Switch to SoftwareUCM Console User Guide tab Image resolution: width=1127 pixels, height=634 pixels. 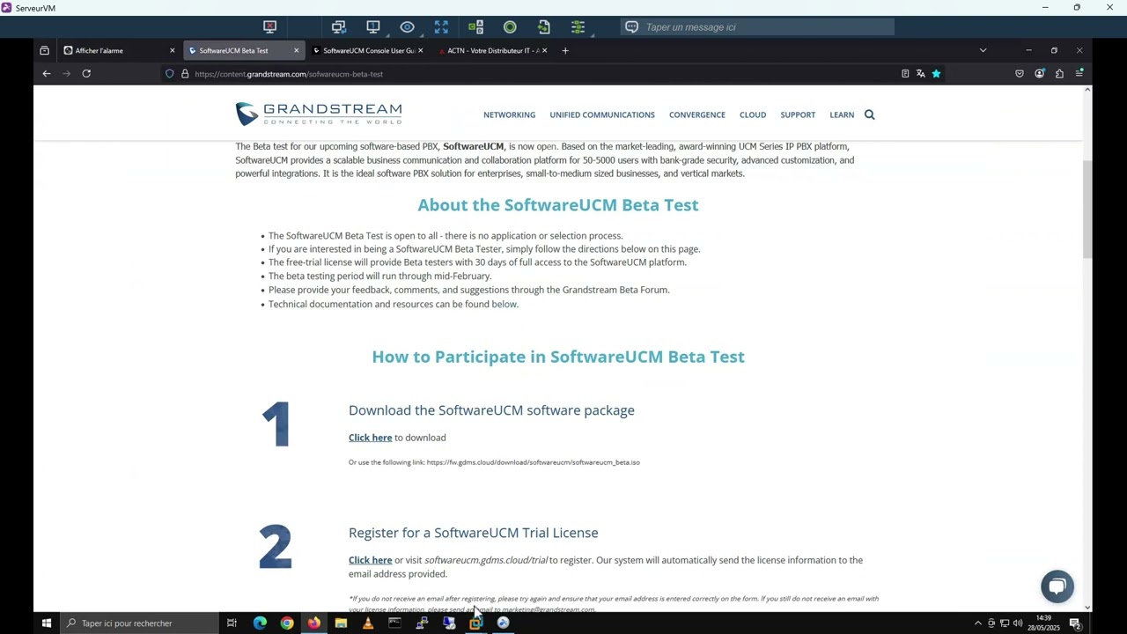[x=367, y=51]
